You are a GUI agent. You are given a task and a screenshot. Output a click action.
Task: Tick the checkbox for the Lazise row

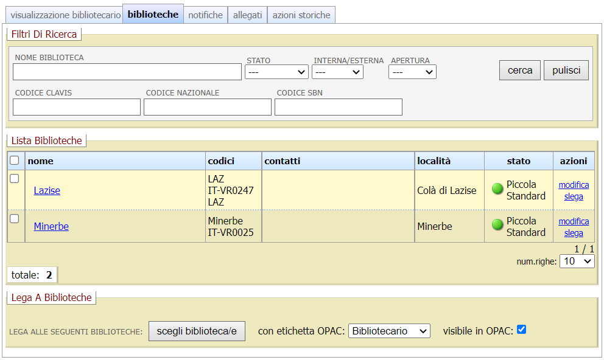tap(15, 179)
